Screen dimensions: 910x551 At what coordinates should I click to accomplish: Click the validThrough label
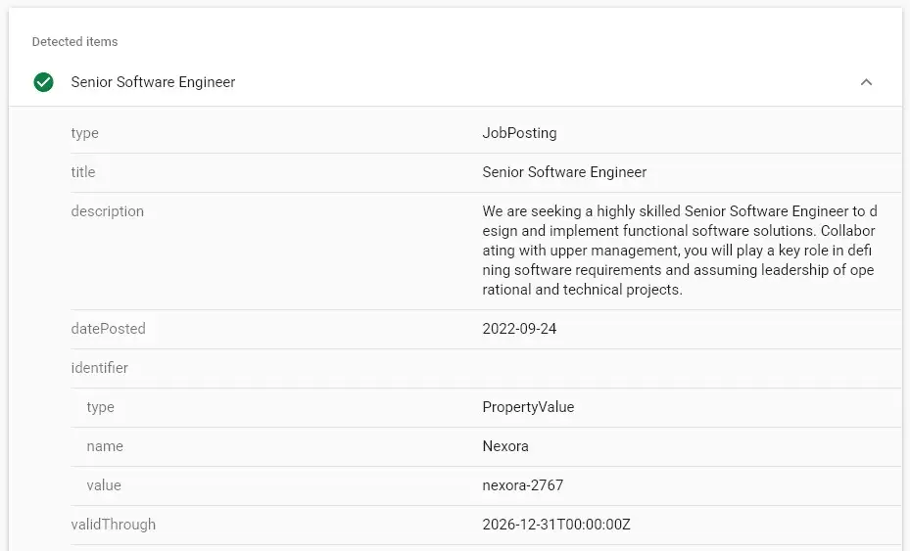click(114, 525)
